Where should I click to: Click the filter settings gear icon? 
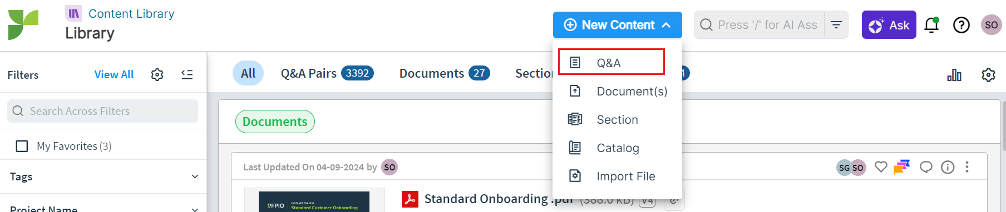[x=157, y=74]
